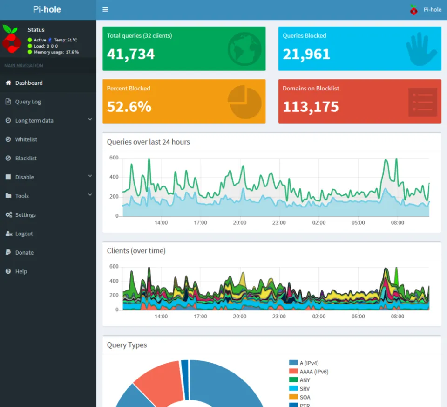
Task: Open the Donate link
Action: coord(48,252)
